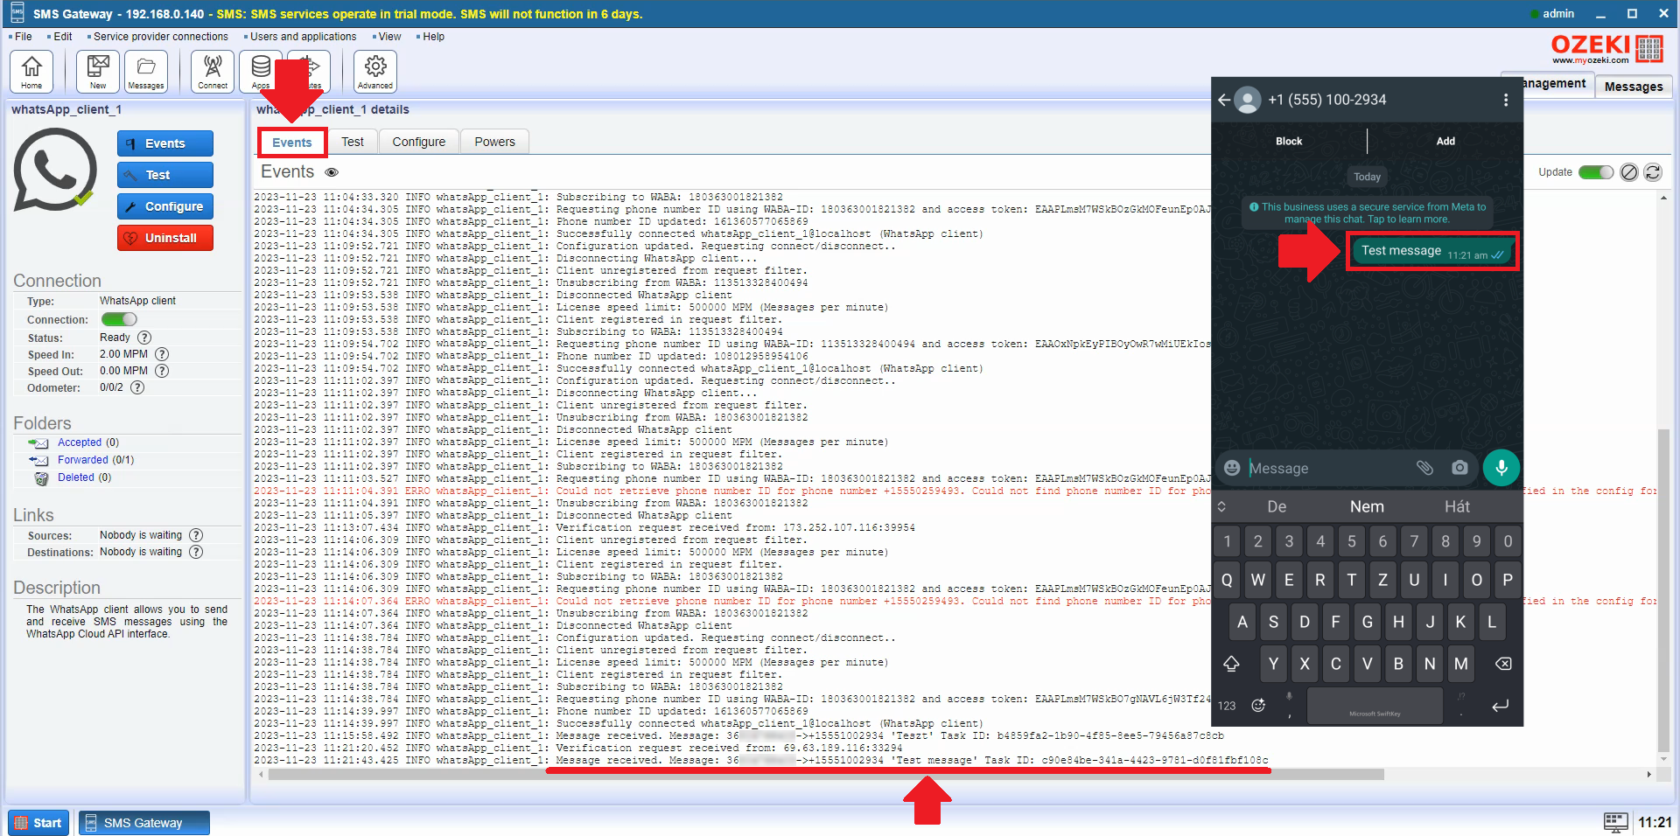Toggle the Update switch

click(1595, 172)
